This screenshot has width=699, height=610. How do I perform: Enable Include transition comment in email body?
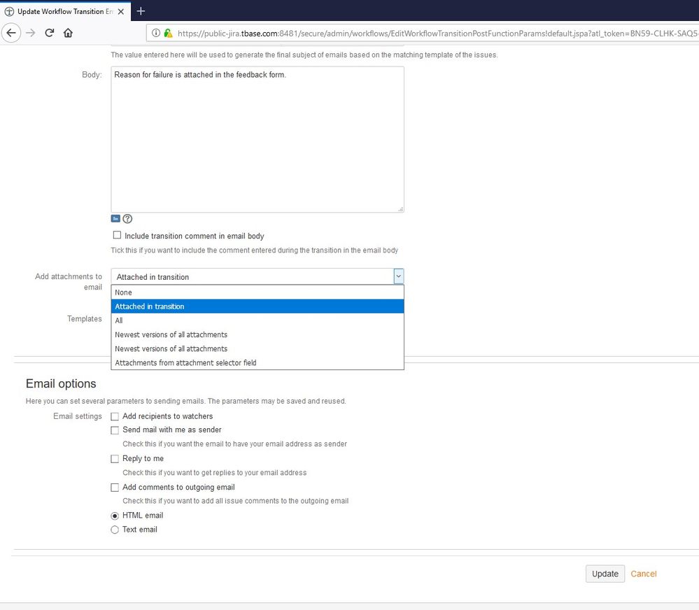(x=117, y=236)
